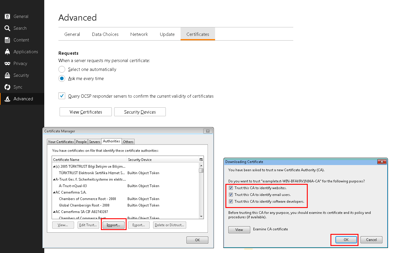Click the Security Devices button
This screenshot has width=393, height=253.
click(140, 112)
